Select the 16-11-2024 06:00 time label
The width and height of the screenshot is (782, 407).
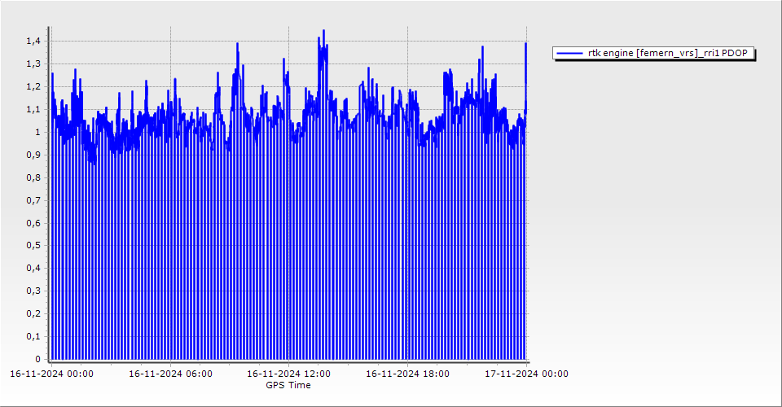pyautogui.click(x=171, y=374)
